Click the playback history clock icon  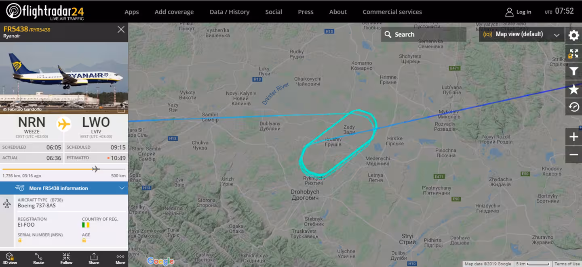tap(574, 107)
